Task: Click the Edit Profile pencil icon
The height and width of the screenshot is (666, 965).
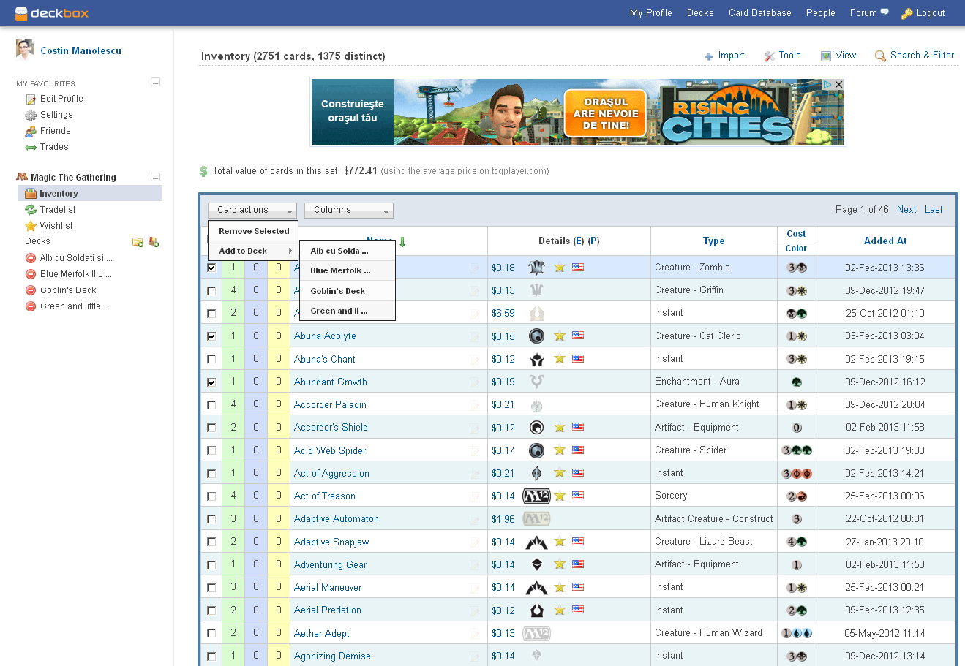Action: coord(31,99)
